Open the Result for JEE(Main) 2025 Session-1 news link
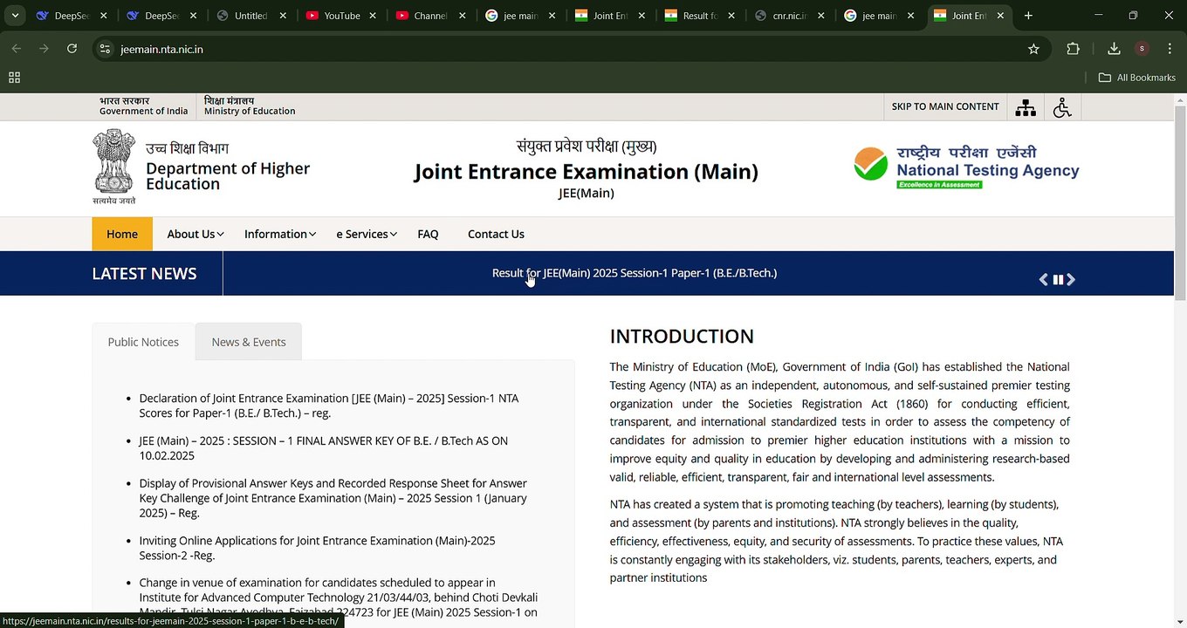1187x628 pixels. (635, 273)
